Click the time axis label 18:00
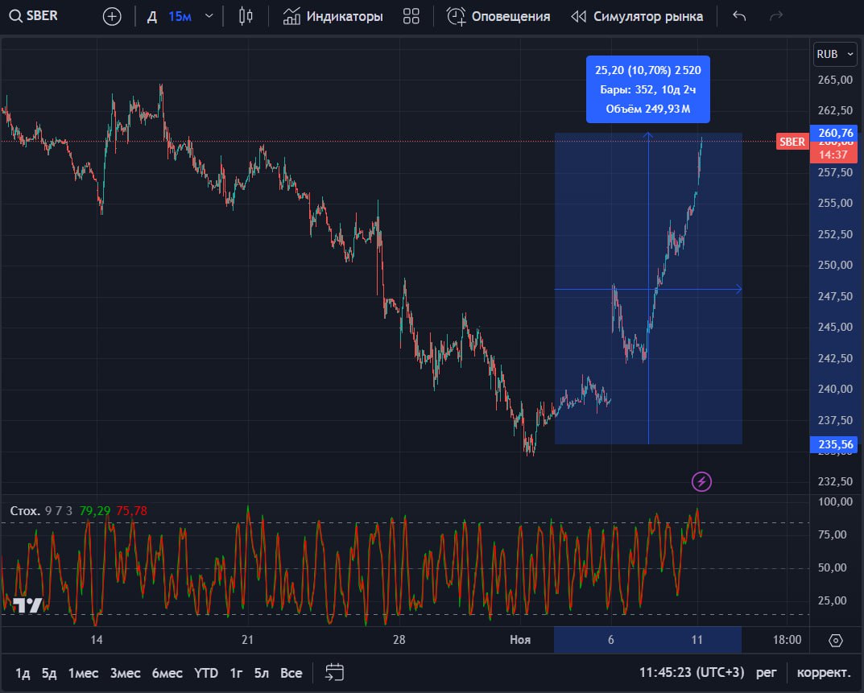 (787, 640)
